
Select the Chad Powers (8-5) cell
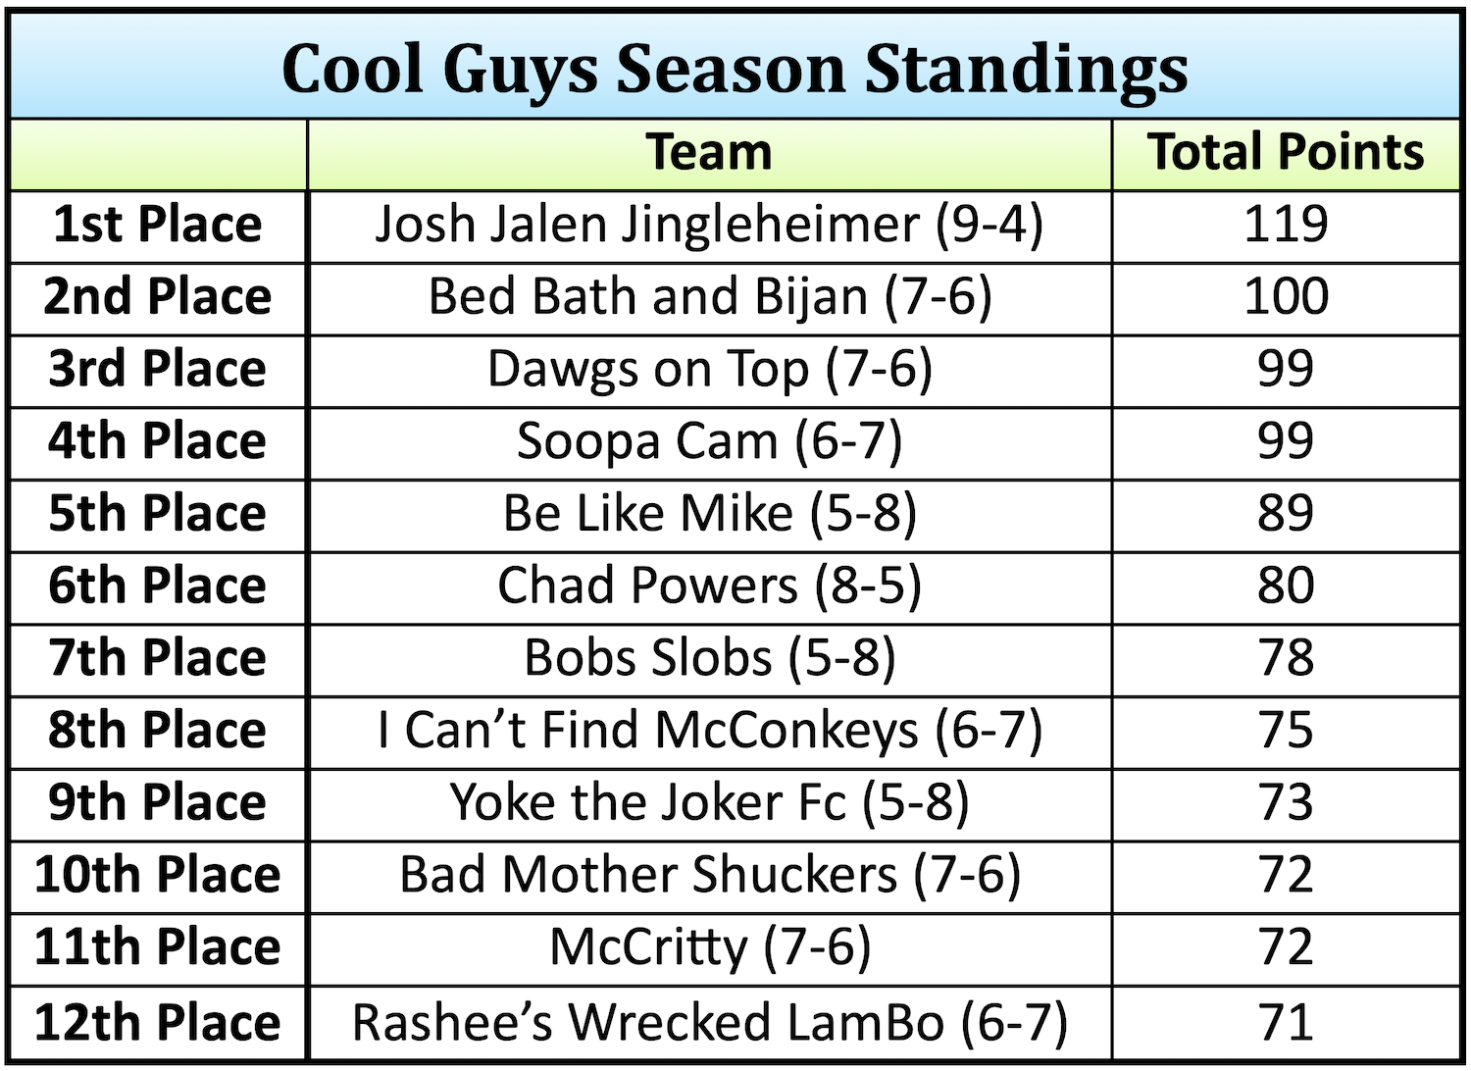click(x=709, y=586)
